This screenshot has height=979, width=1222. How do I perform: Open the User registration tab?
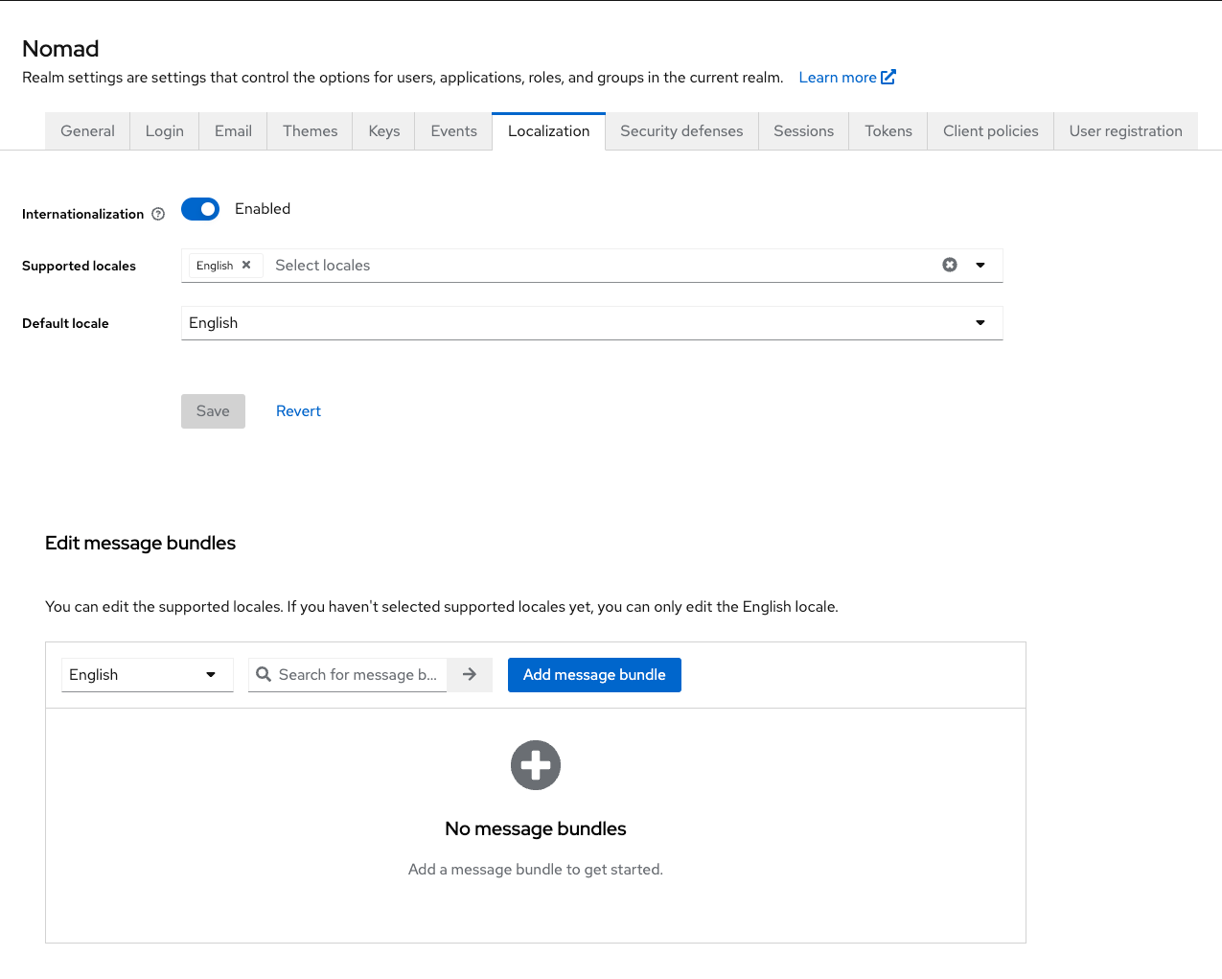1126,131
